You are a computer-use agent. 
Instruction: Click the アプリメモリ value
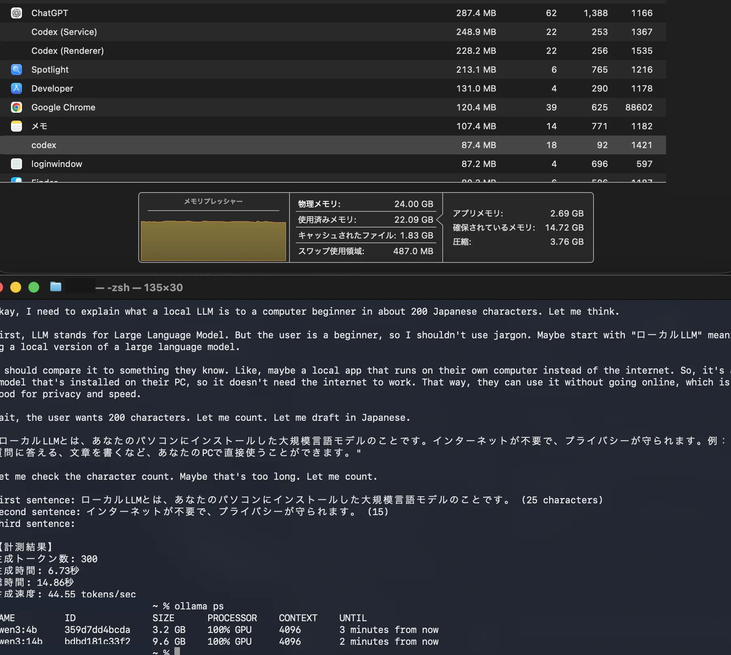point(567,213)
